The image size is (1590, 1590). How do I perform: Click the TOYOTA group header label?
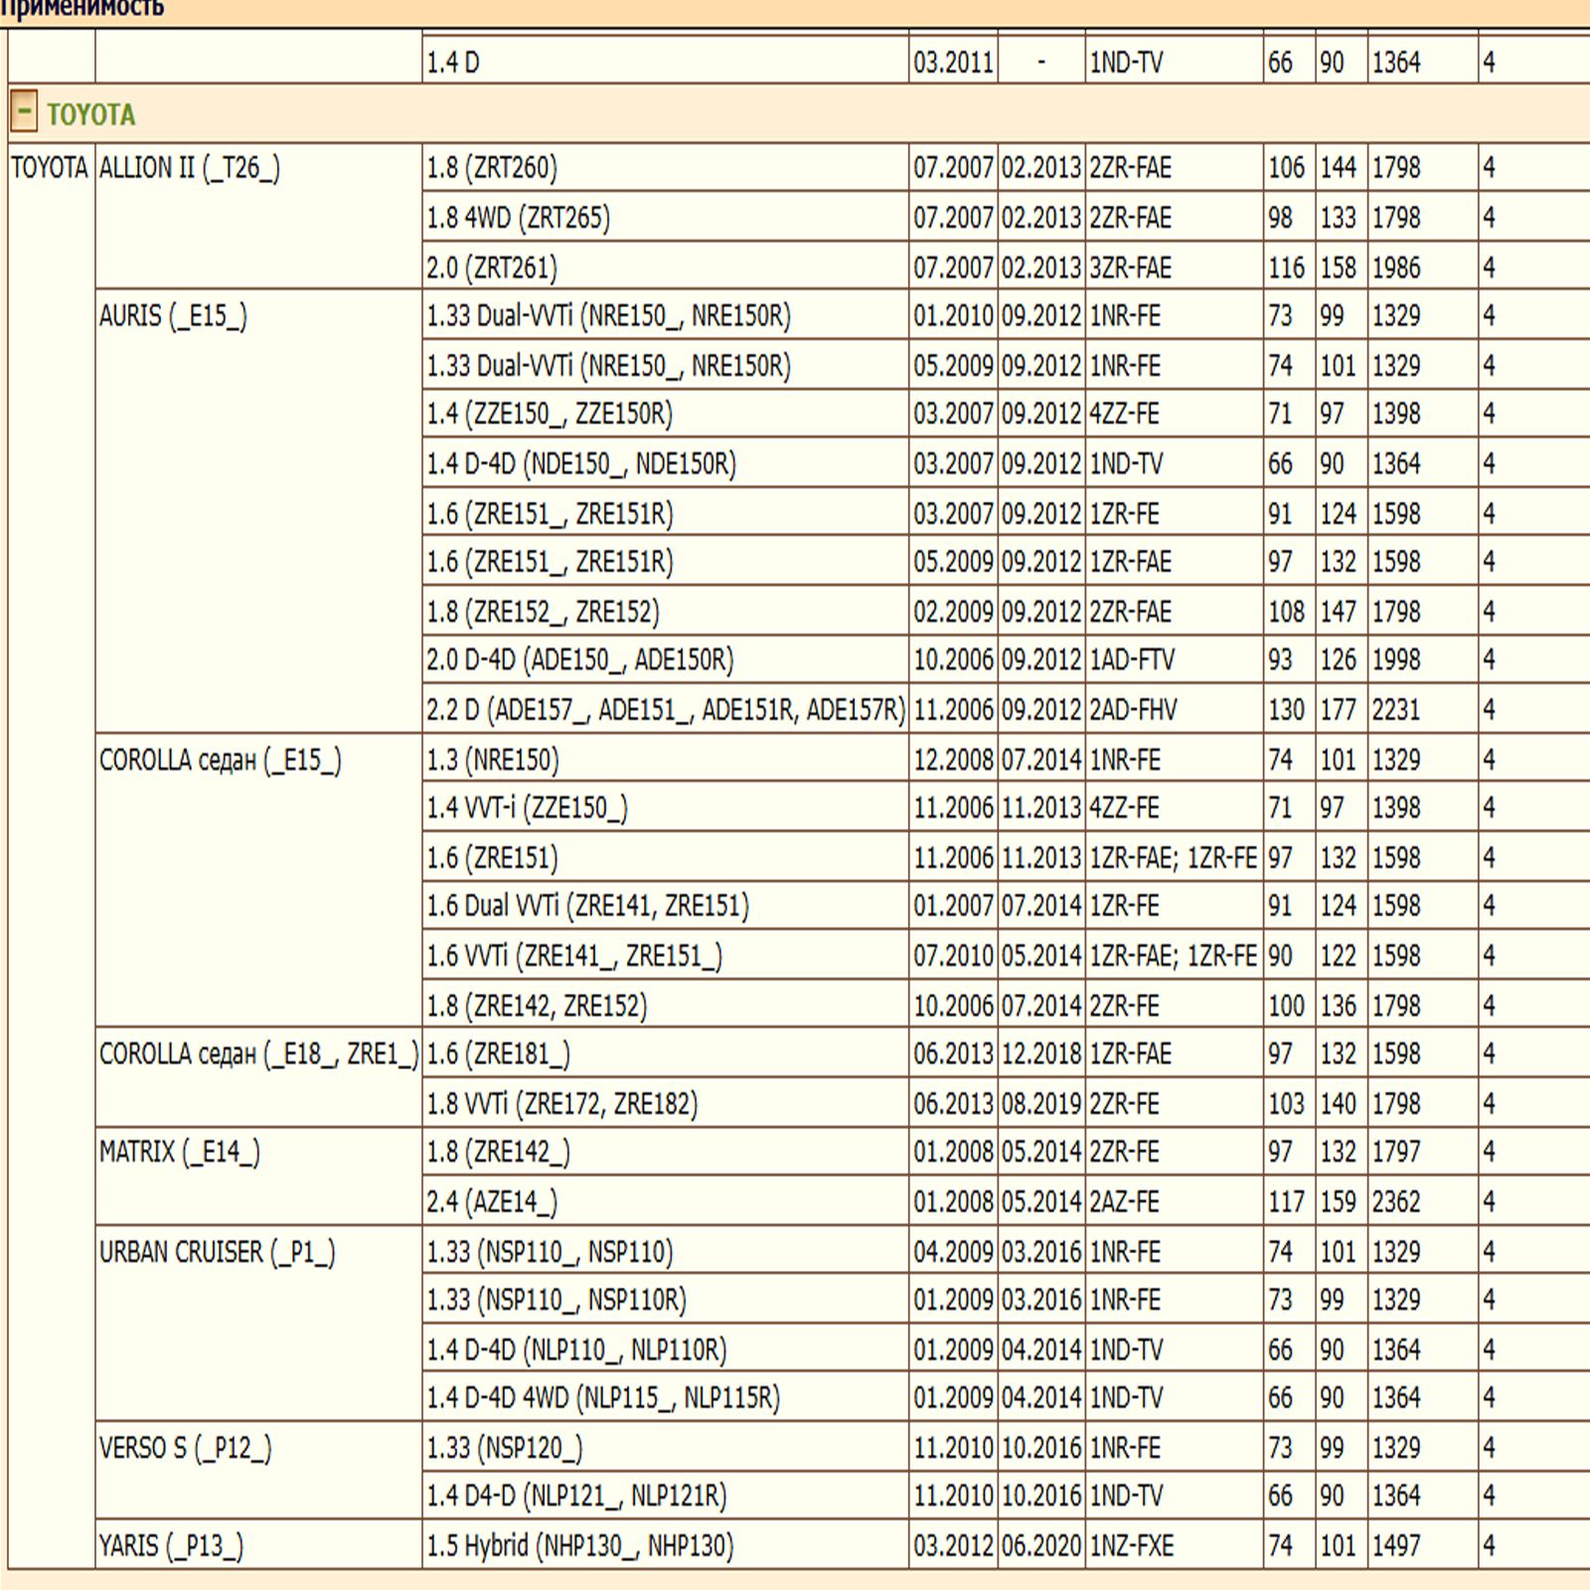coord(90,115)
